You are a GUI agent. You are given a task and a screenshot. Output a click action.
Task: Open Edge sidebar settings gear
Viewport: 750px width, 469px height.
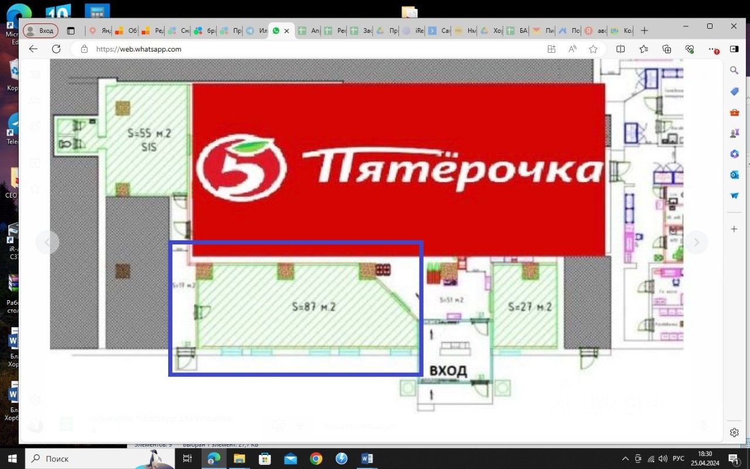(x=734, y=433)
